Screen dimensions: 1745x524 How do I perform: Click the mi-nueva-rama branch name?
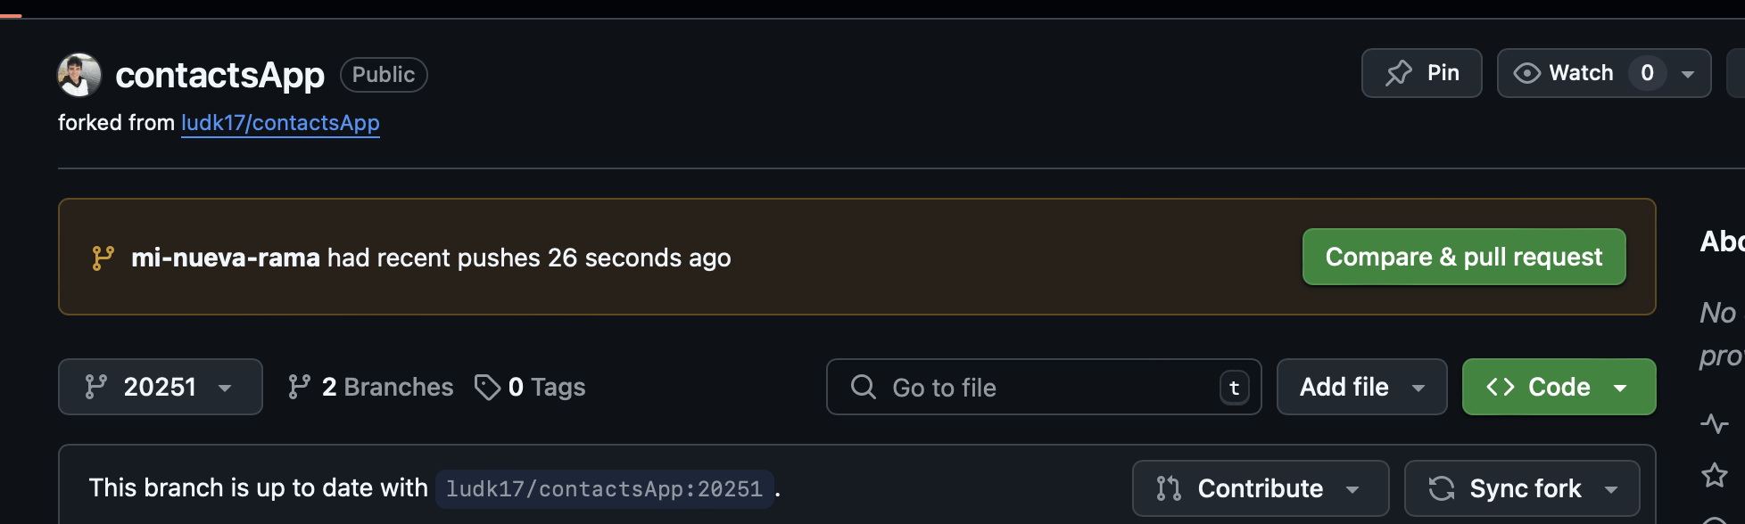[226, 258]
